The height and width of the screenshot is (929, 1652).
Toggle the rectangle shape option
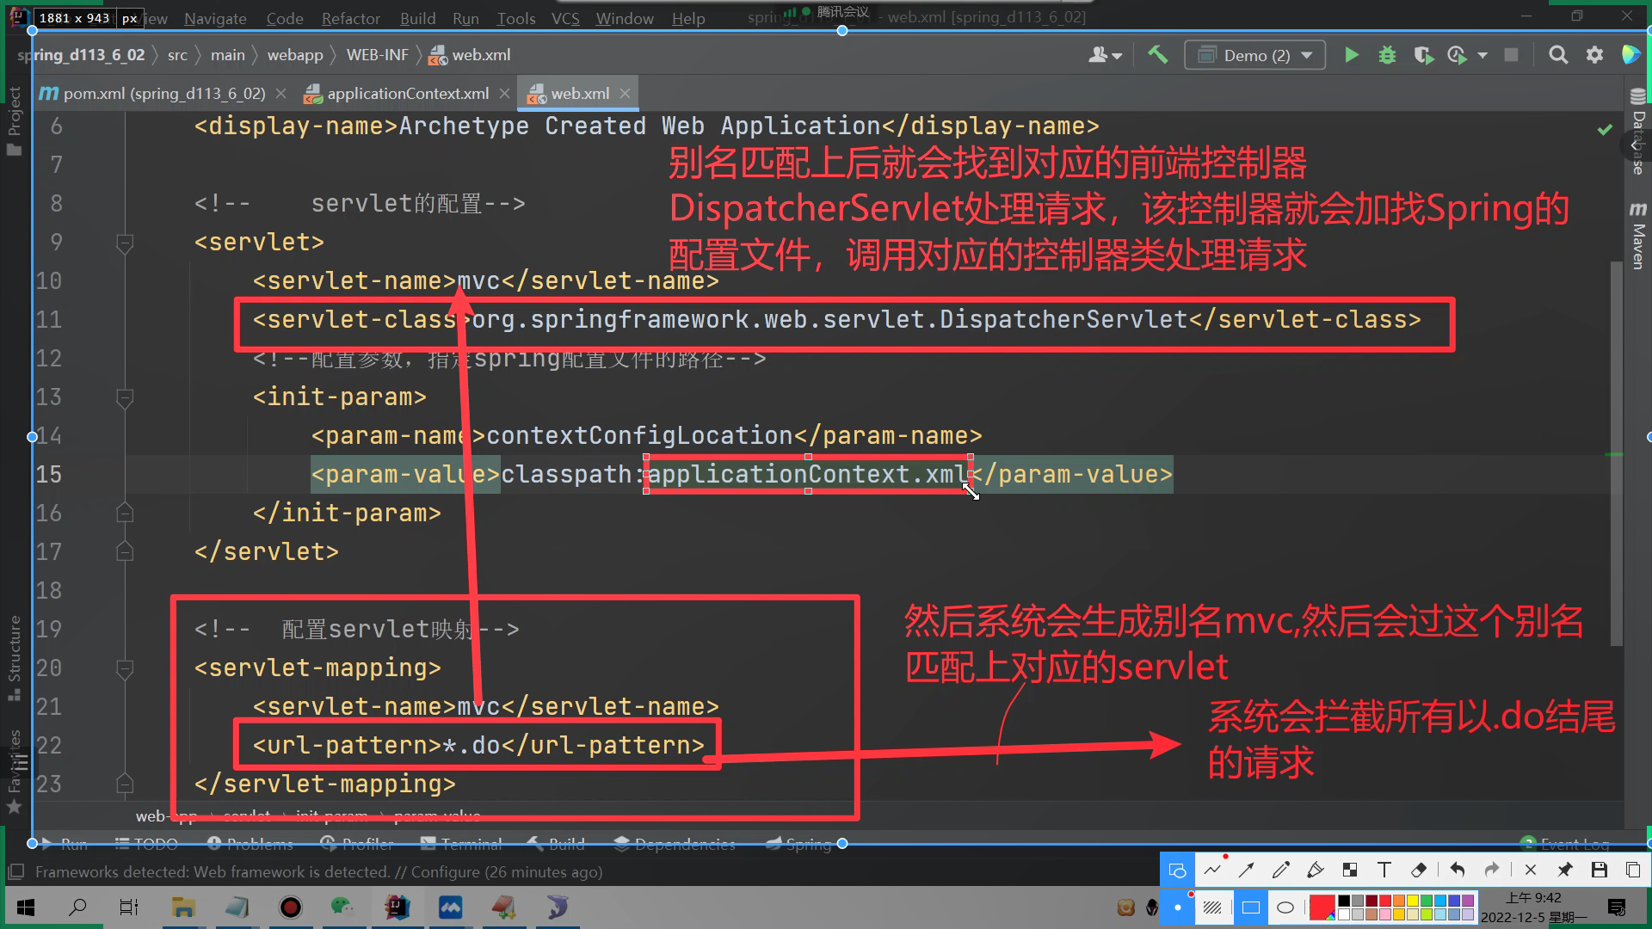(1251, 907)
